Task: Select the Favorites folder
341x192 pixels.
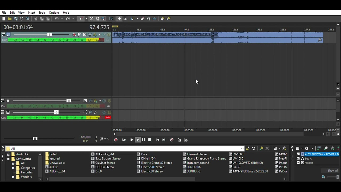Action: point(27,173)
